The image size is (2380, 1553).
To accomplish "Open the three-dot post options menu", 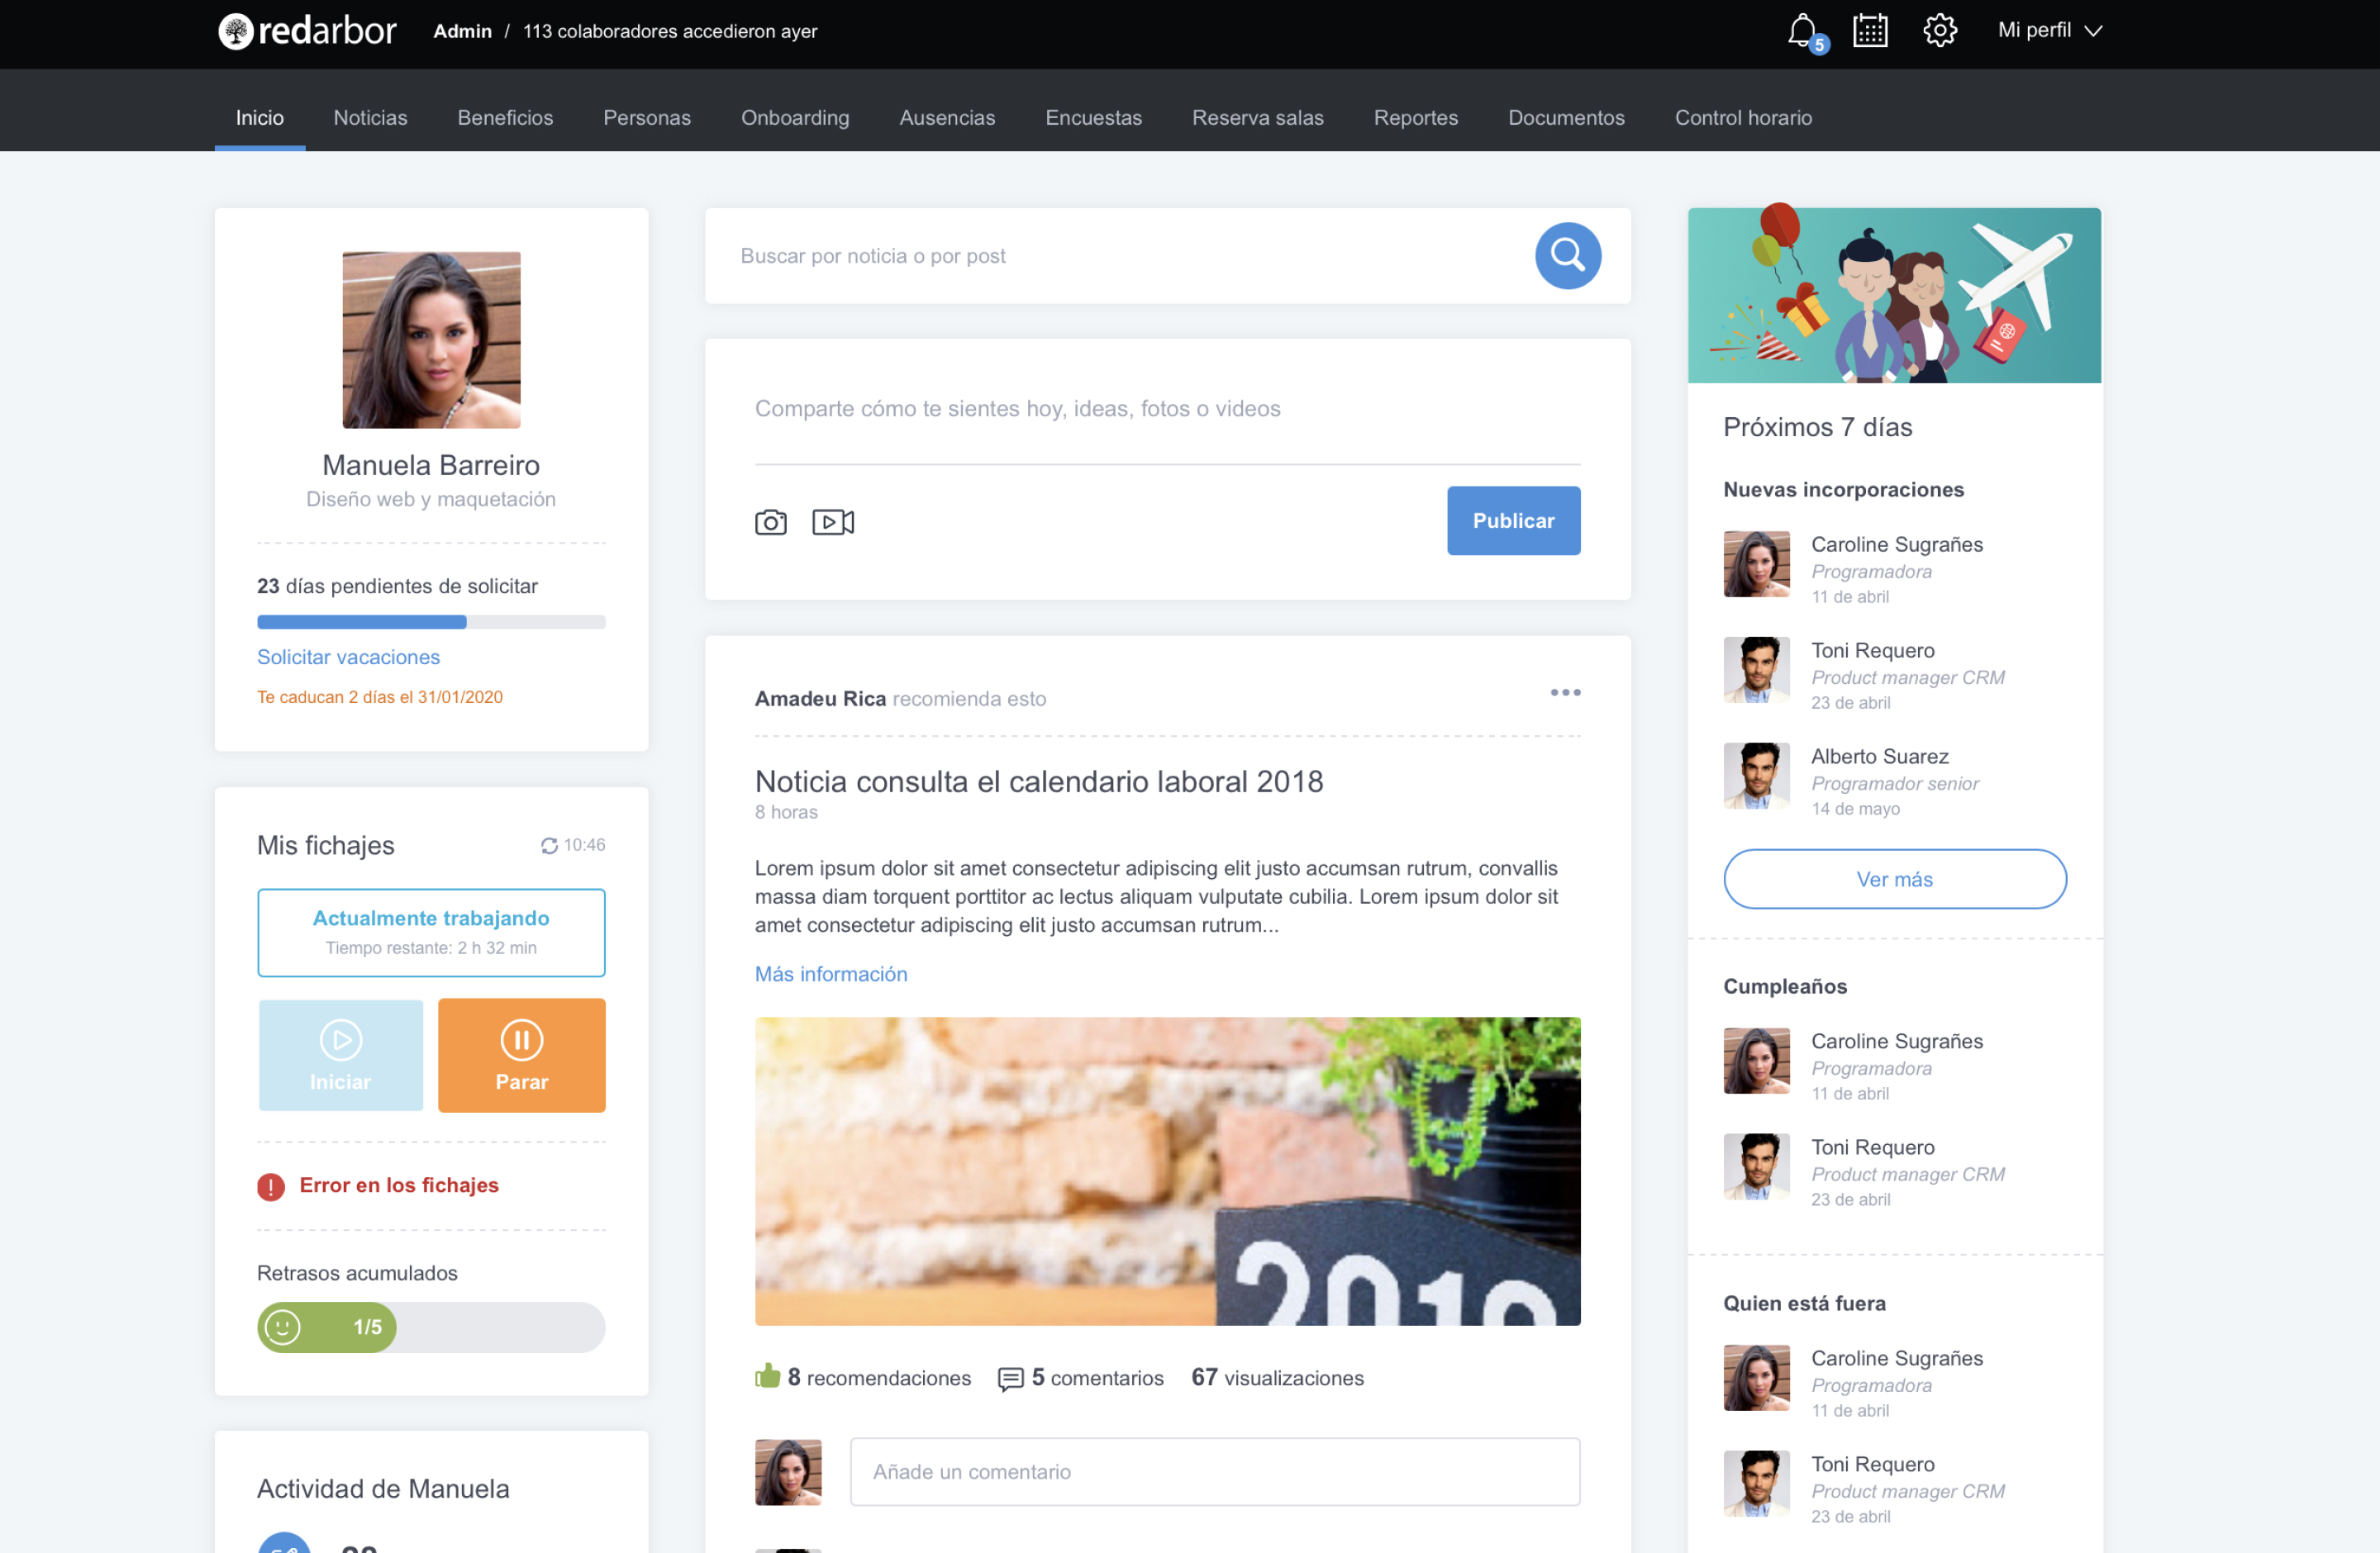I will pyautogui.click(x=1564, y=692).
